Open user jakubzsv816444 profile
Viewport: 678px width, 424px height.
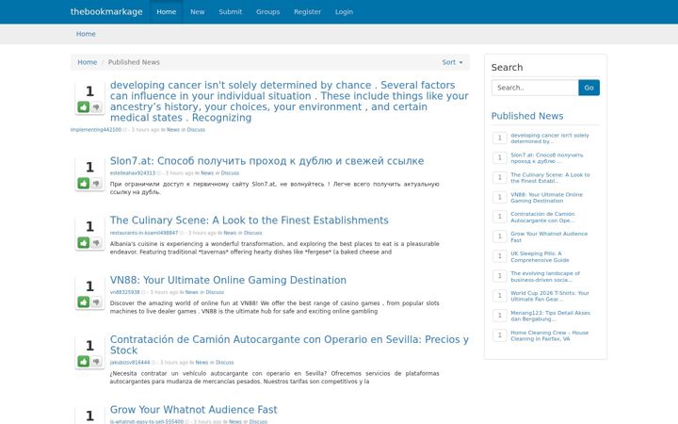[x=130, y=363]
